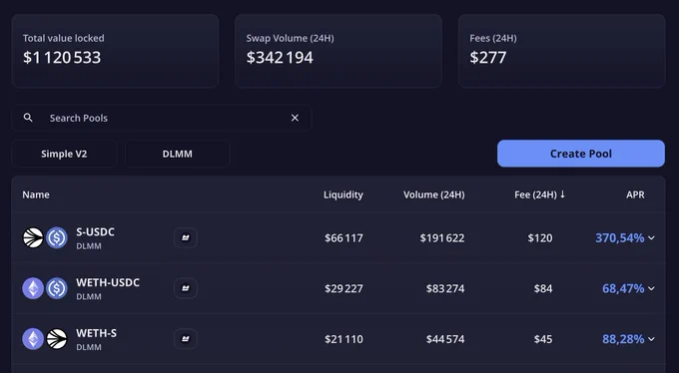
Task: Click the Search Pools input field
Action: [x=161, y=118]
